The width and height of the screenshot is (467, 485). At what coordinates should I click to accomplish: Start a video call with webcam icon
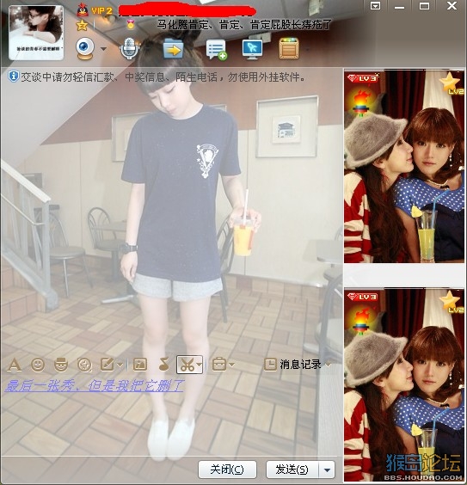85,48
